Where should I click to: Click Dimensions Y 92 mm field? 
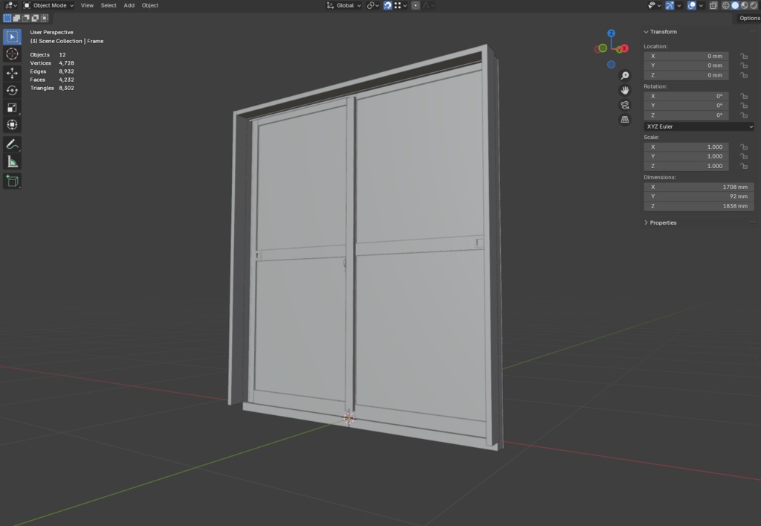click(699, 196)
